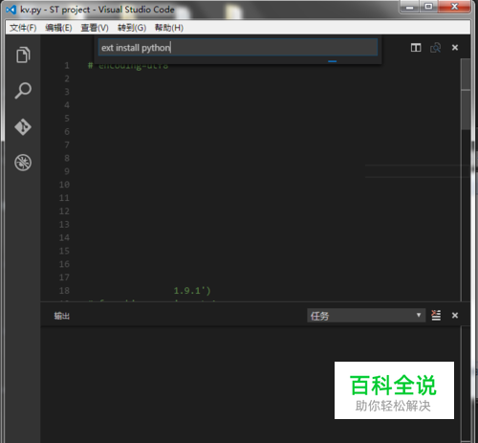Viewport: 478px width, 443px height.
Task: Clear the output panel contents
Action: (436, 316)
